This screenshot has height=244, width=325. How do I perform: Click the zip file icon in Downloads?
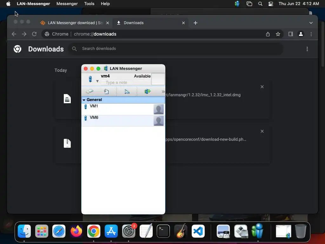click(x=67, y=143)
